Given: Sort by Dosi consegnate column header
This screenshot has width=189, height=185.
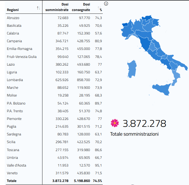Looking at the screenshot, I should [81, 7].
